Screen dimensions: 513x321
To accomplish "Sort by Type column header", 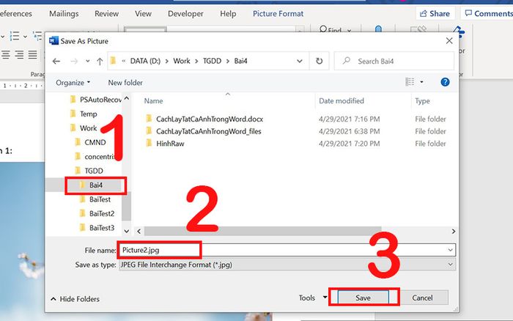I will [422, 101].
